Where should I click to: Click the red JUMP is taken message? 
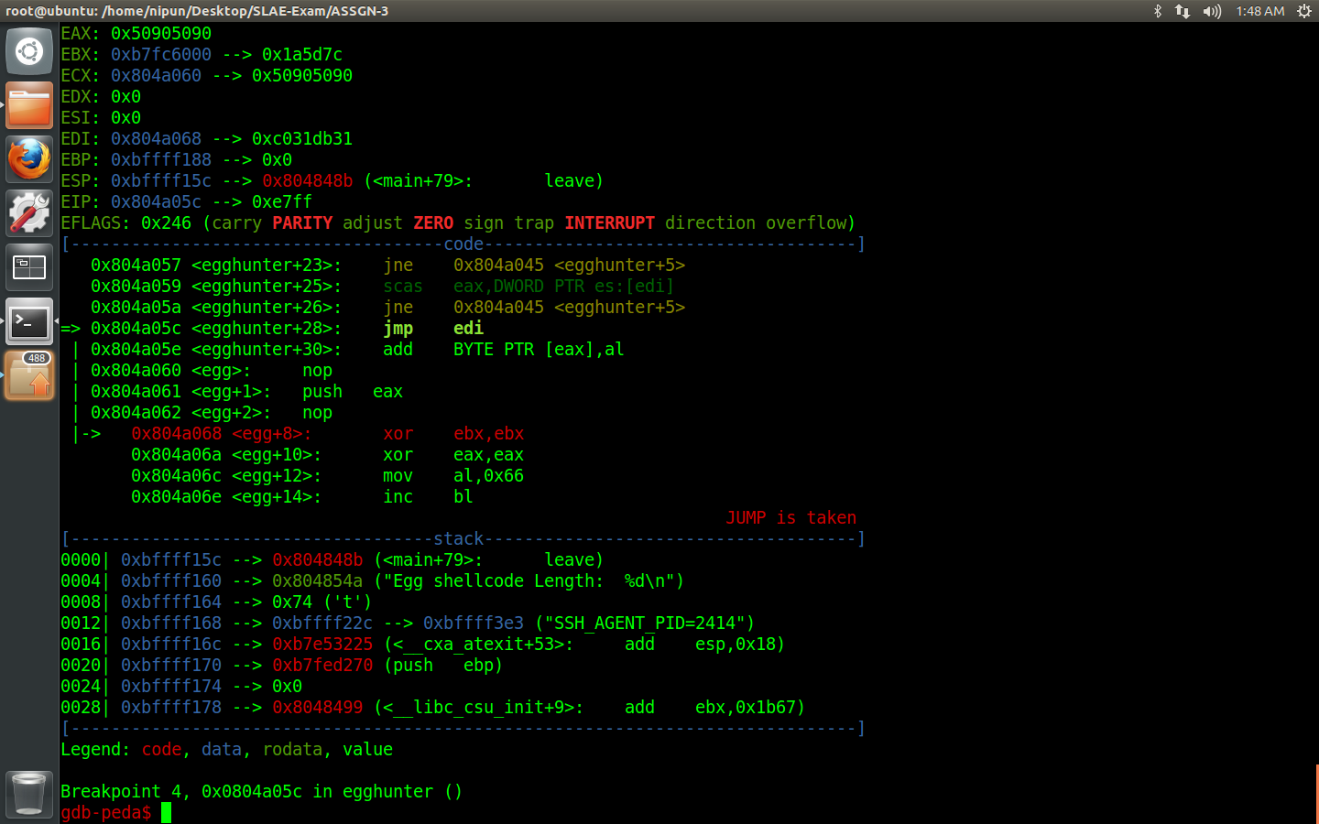coord(790,517)
